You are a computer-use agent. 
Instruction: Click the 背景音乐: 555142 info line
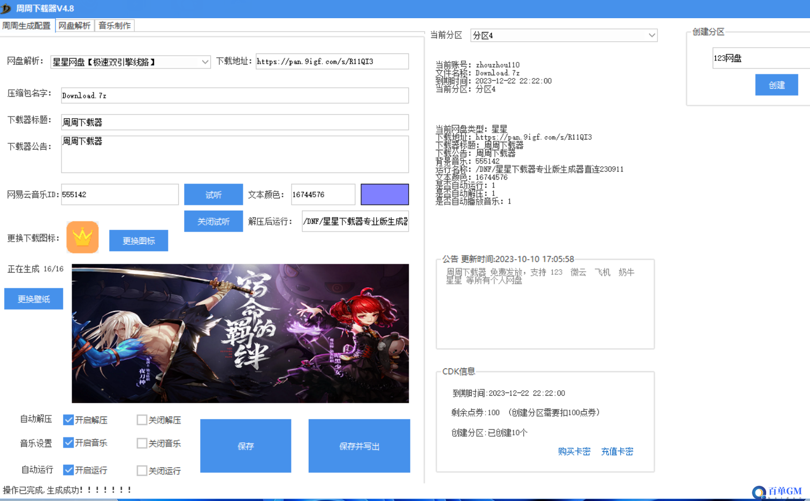point(468,161)
